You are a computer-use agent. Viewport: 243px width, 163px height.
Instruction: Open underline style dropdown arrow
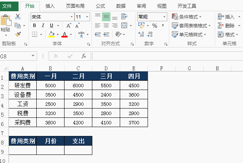tap(58, 25)
